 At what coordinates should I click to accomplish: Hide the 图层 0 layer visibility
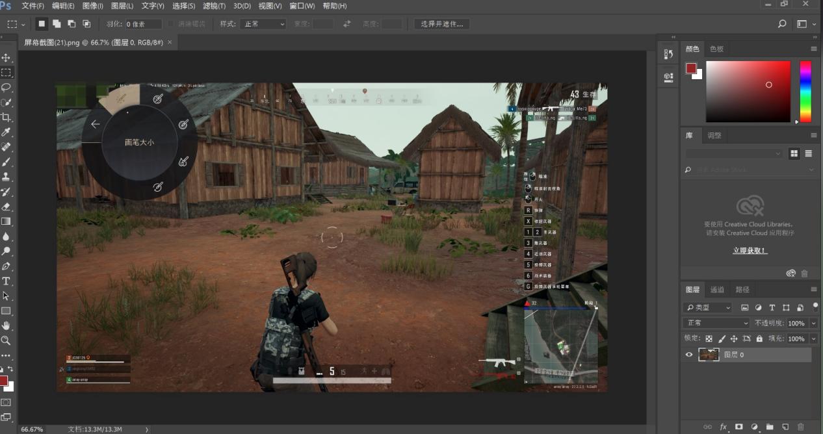(x=689, y=354)
